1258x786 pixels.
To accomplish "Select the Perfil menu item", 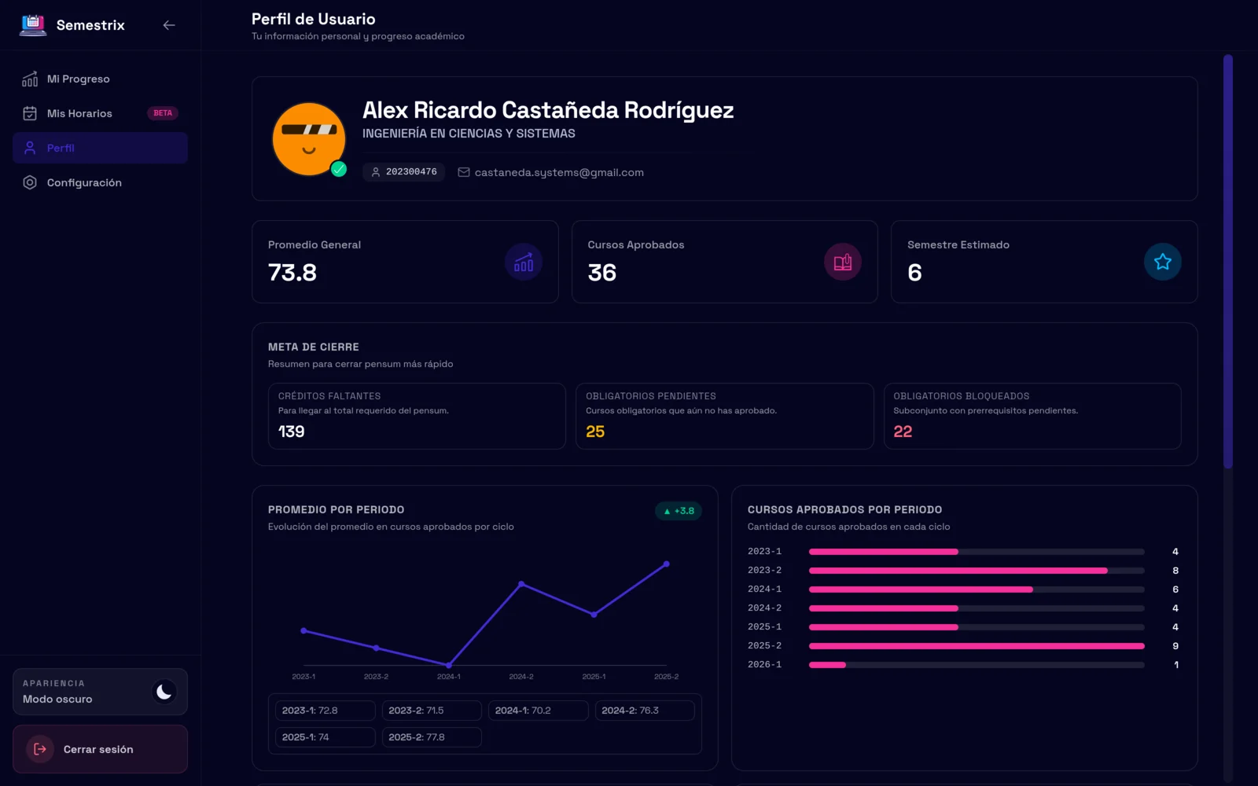I will [100, 148].
